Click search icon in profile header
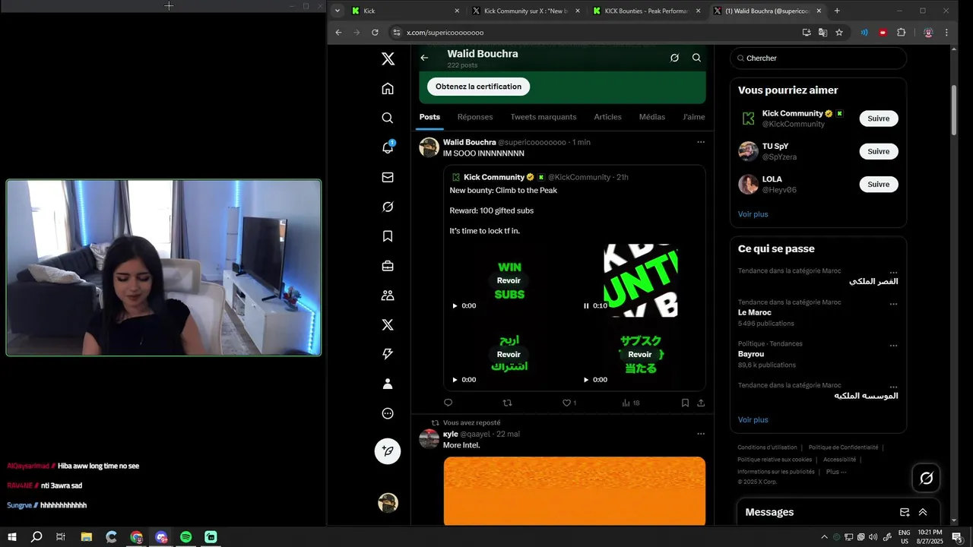 (x=696, y=58)
